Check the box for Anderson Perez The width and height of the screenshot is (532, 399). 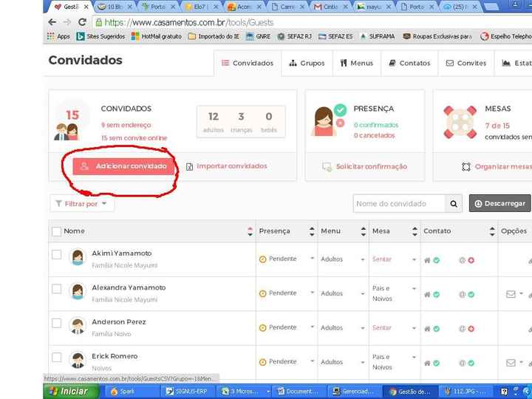pyautogui.click(x=56, y=323)
